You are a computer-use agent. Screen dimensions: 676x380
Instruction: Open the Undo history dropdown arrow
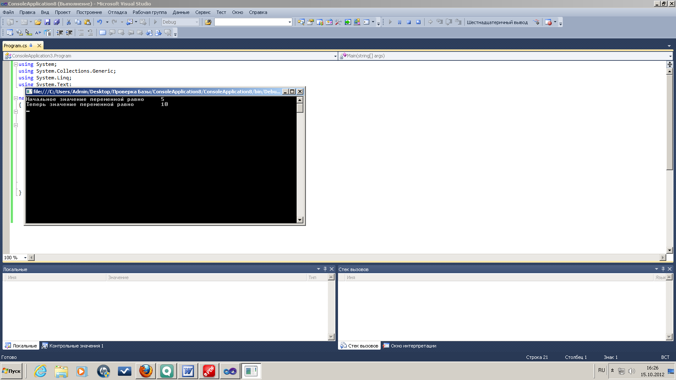pos(107,22)
